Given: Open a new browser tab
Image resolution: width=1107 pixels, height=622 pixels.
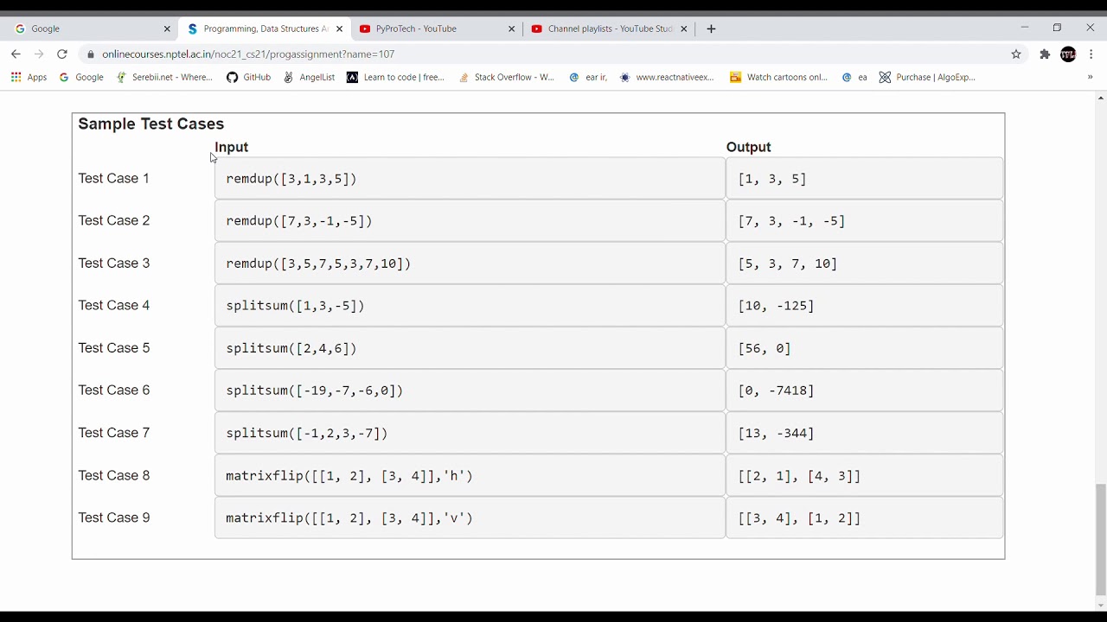Looking at the screenshot, I should [x=711, y=29].
